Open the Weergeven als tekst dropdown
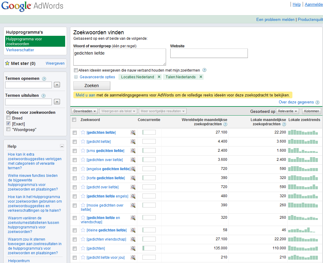The width and height of the screenshot is (323, 263). (118, 111)
